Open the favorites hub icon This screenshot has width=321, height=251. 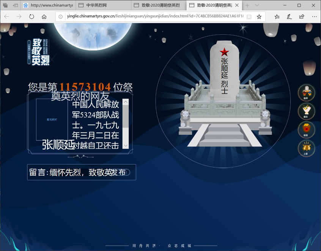(x=277, y=17)
